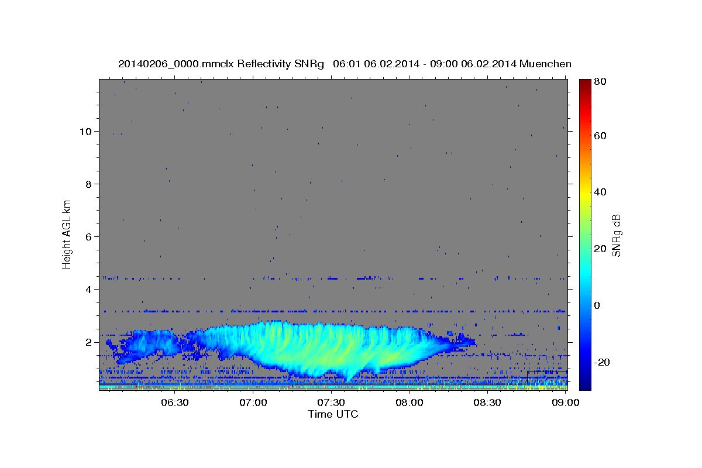The height and width of the screenshot is (468, 702).
Task: Click the height tick label 2
Action: 87,342
